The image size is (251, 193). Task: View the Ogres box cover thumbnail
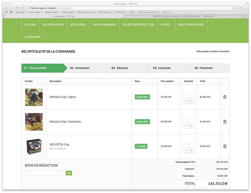tap(34, 97)
